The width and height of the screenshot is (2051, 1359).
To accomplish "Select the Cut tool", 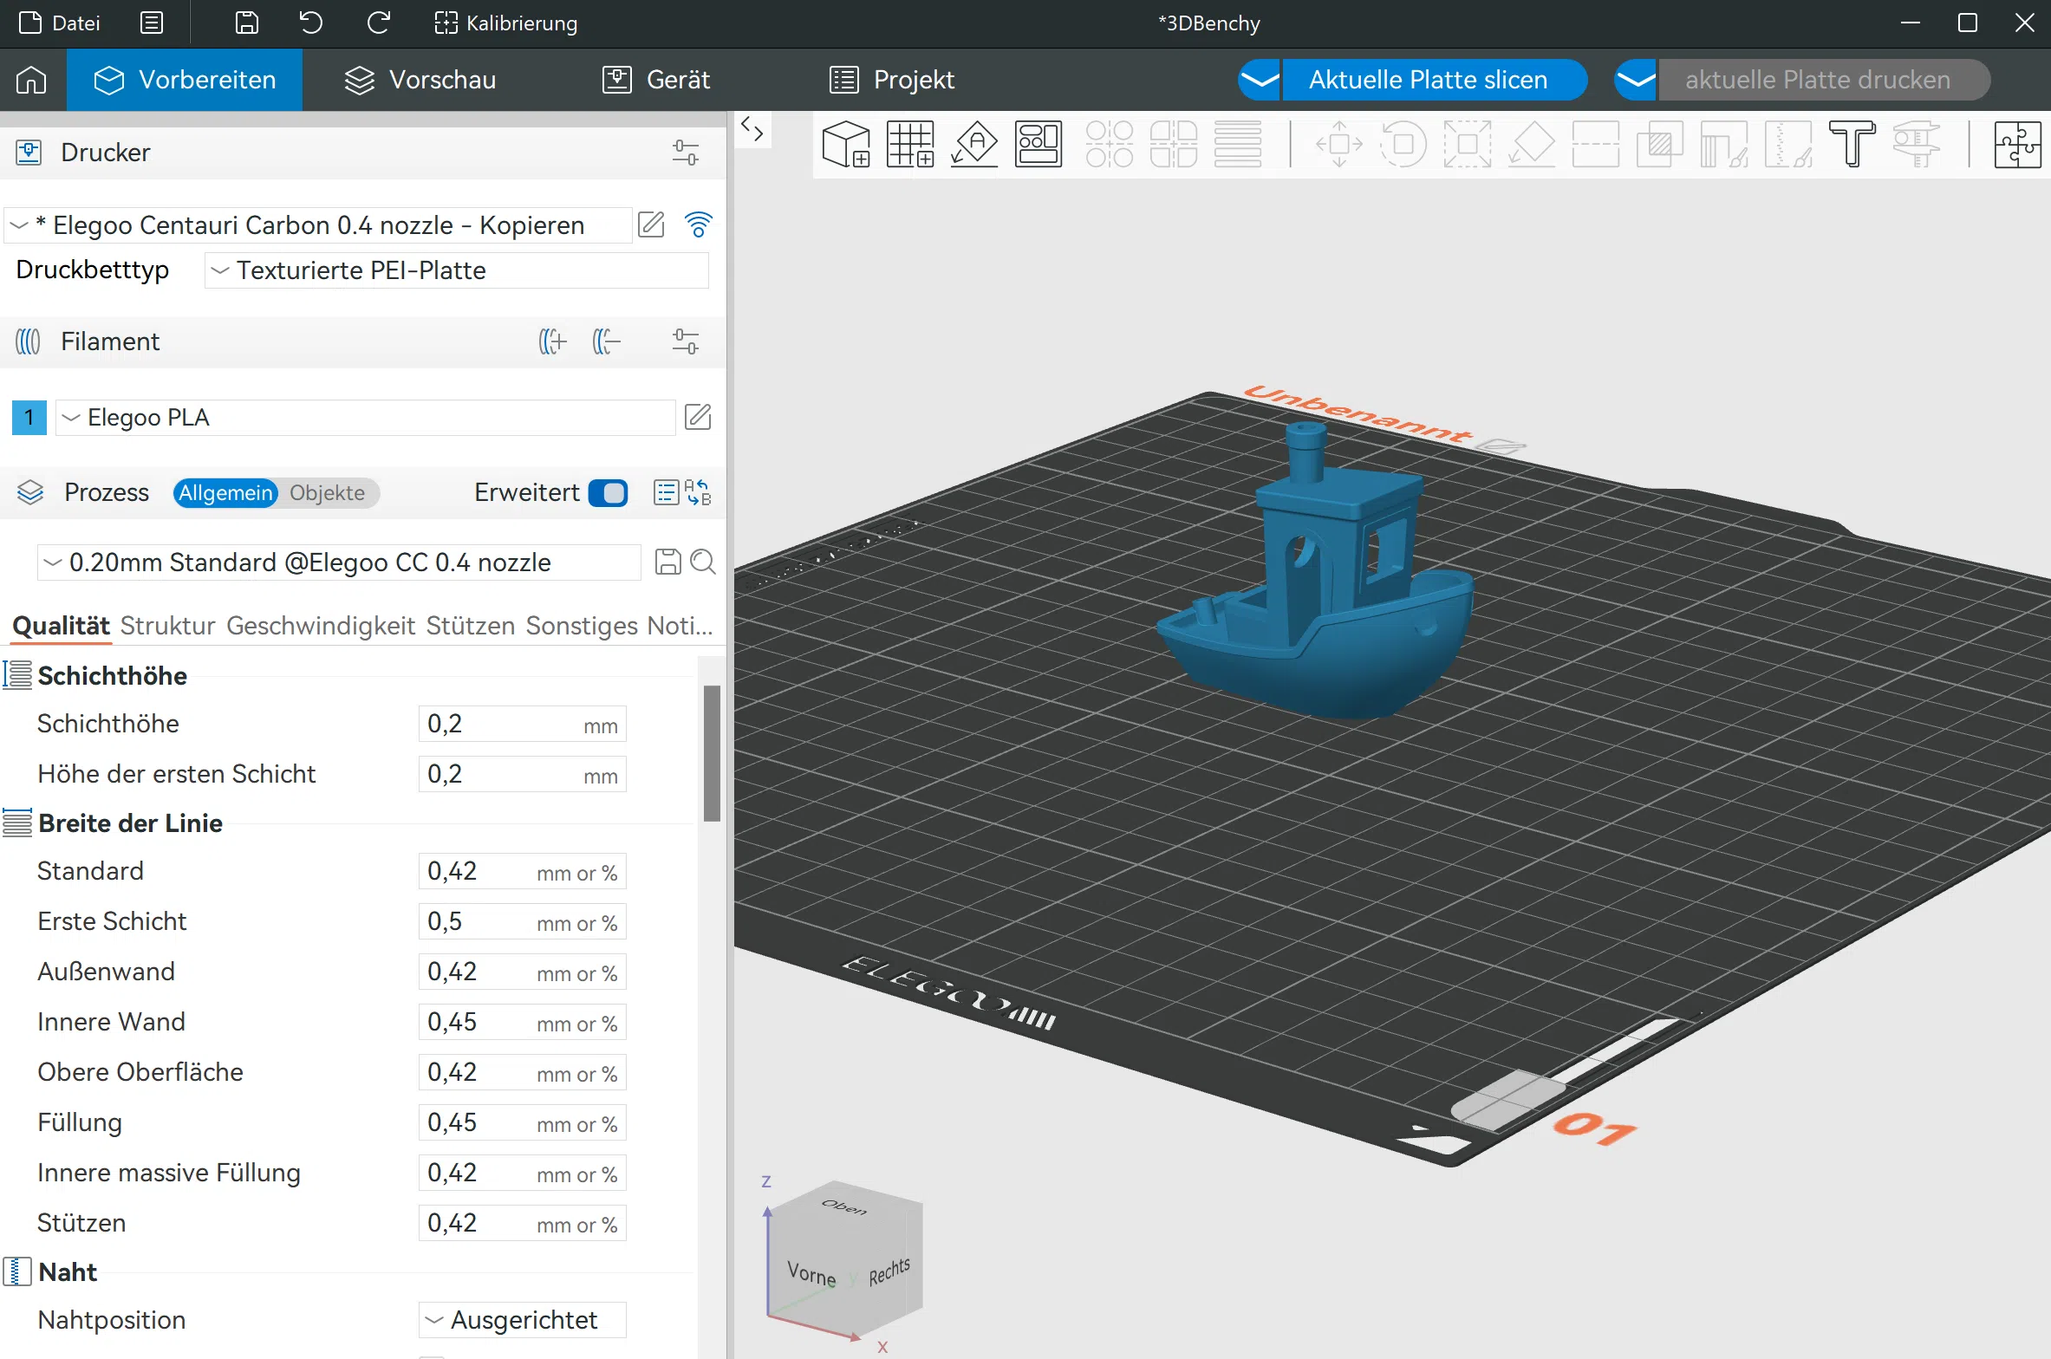I will click(1596, 144).
